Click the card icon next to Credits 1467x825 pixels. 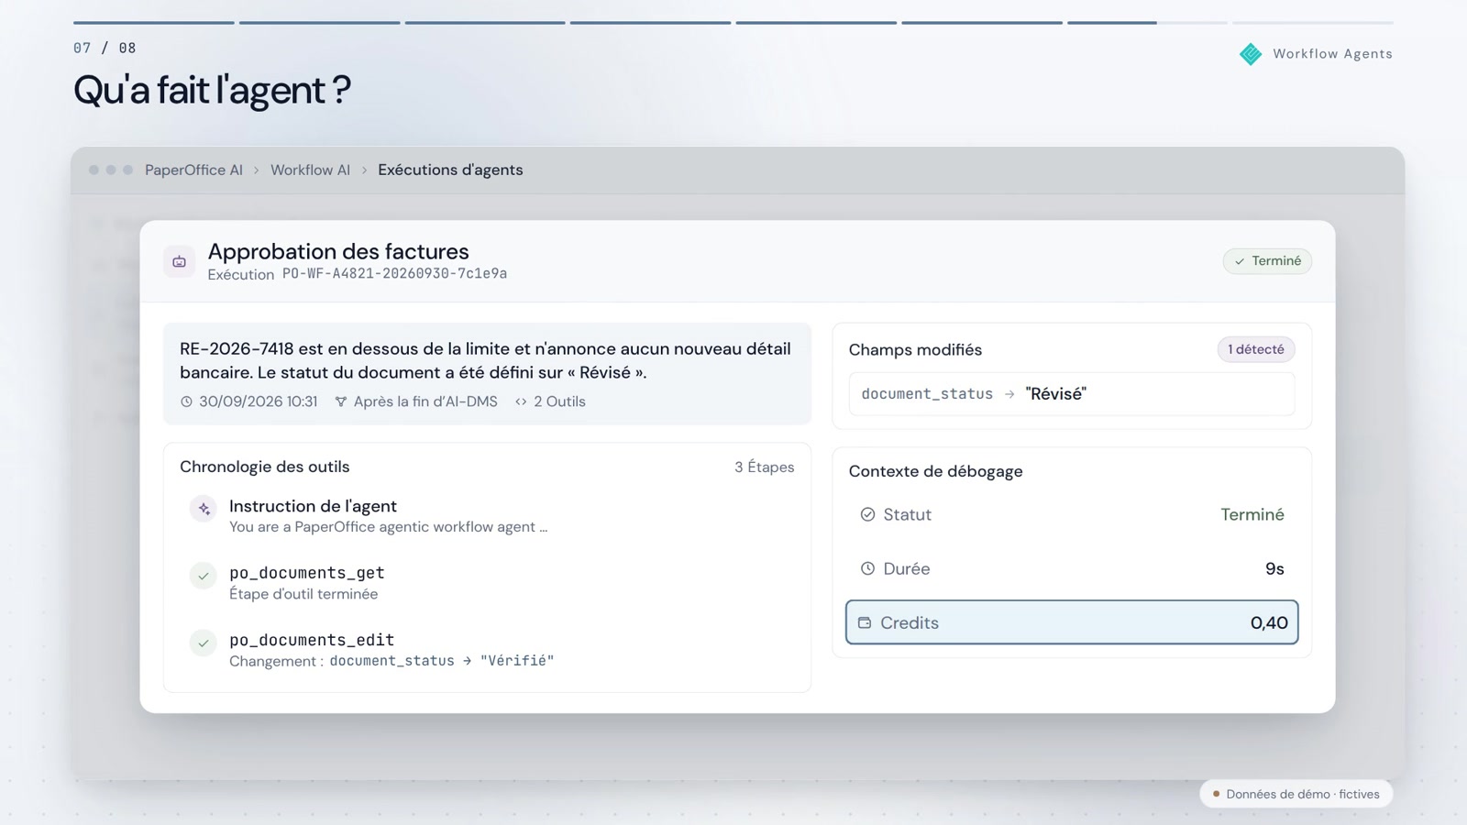(865, 622)
